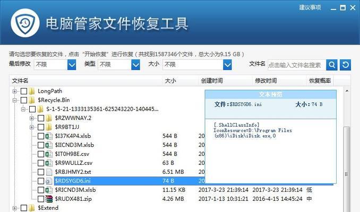Viewport: 360px width, 212px height.
Task: Click the scrollbar up arrow
Action: [347, 91]
